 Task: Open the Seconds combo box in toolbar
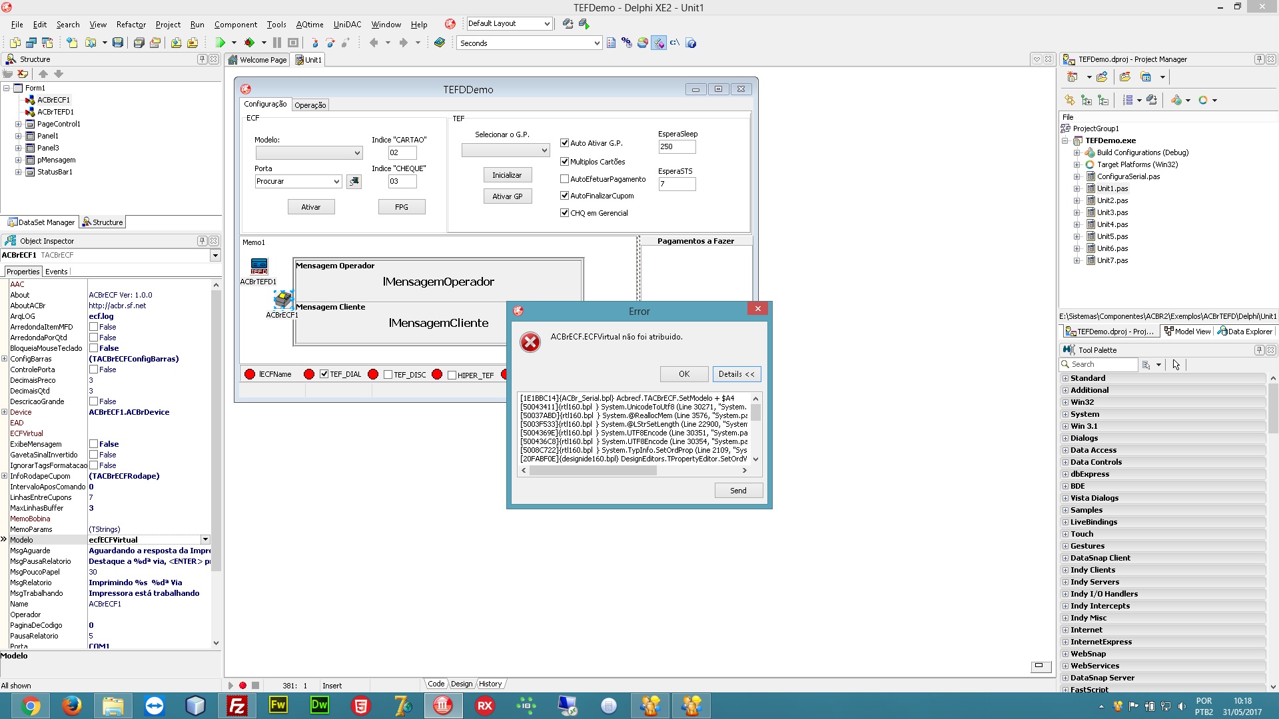pos(530,43)
